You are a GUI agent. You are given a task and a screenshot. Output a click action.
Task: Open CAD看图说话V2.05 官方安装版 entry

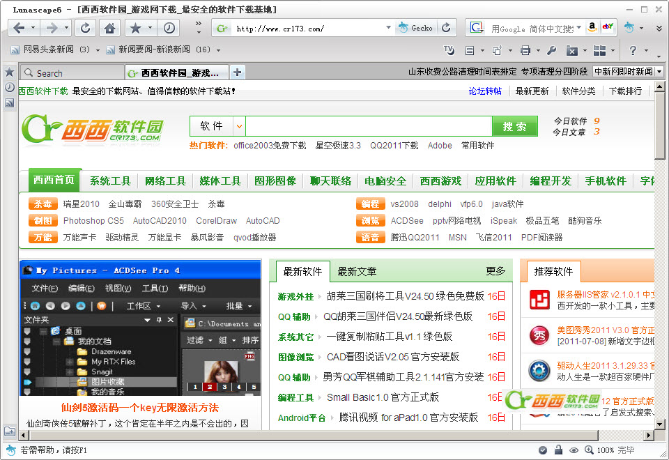click(392, 357)
